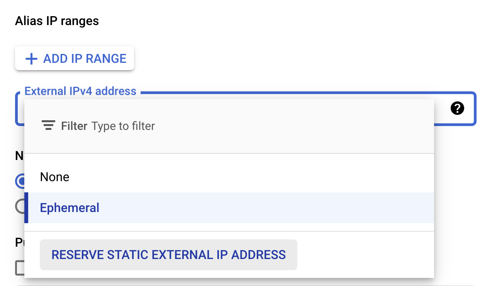This screenshot has width=492, height=286.
Task: Choose the Ephemeral address option
Action: (x=70, y=208)
